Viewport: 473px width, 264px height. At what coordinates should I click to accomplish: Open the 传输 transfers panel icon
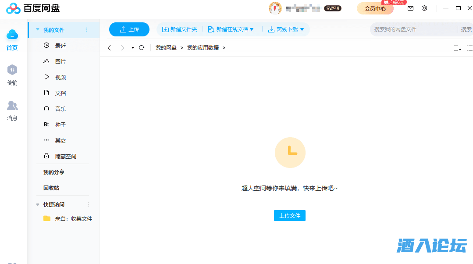click(12, 69)
